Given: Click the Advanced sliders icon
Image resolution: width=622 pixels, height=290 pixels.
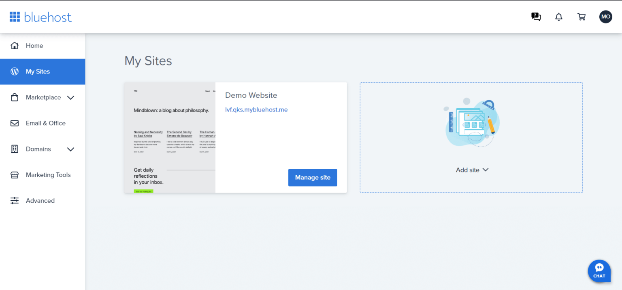Looking at the screenshot, I should point(15,201).
